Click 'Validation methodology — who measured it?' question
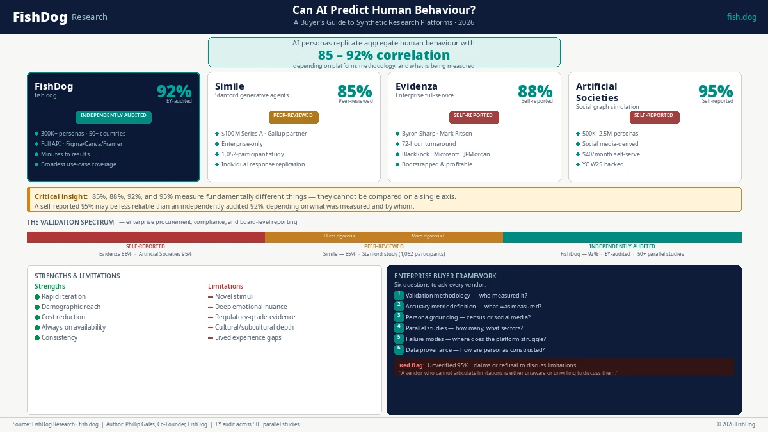 coord(467,296)
